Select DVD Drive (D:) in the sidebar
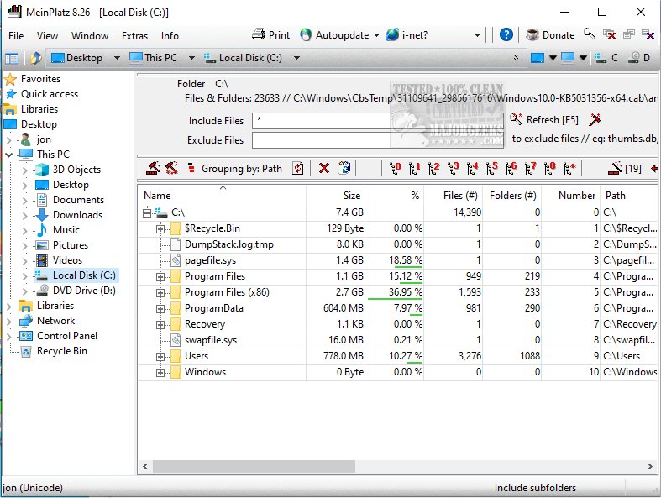 84,290
